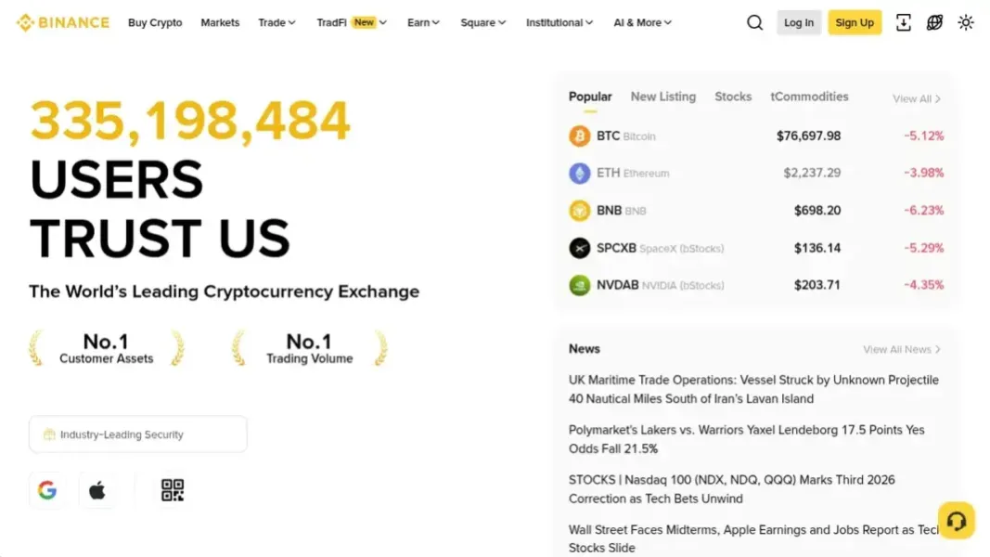Open Nasdaq 100 Third 2026 Correction news
The width and height of the screenshot is (990, 557).
tap(731, 489)
